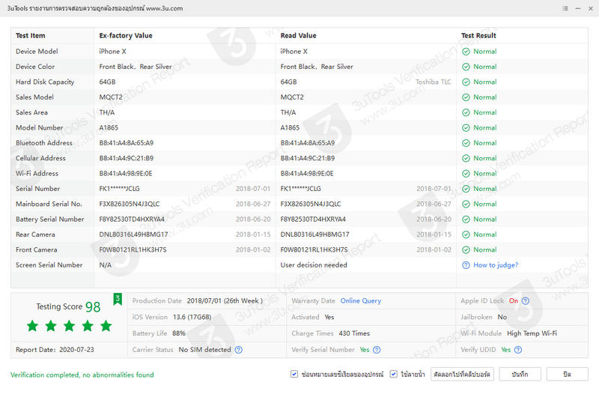Image resolution: width=599 pixels, height=394 pixels.
Task: Select read value Cellular address B8:41:A4:9C:21:B9
Action: (x=308, y=159)
